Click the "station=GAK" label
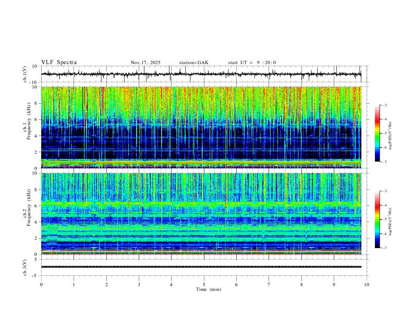The image size is (413, 319). (x=193, y=63)
